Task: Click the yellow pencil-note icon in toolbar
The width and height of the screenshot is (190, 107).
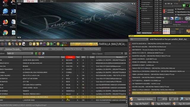Action: pyautogui.click(x=9, y=44)
